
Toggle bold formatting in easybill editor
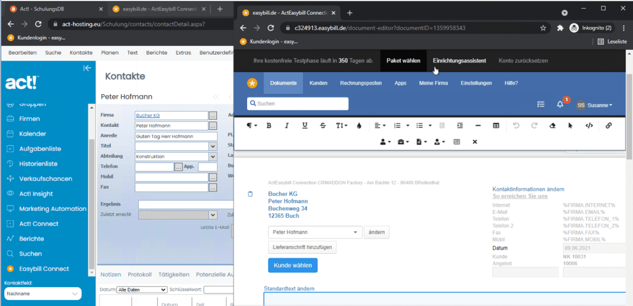pos(269,126)
